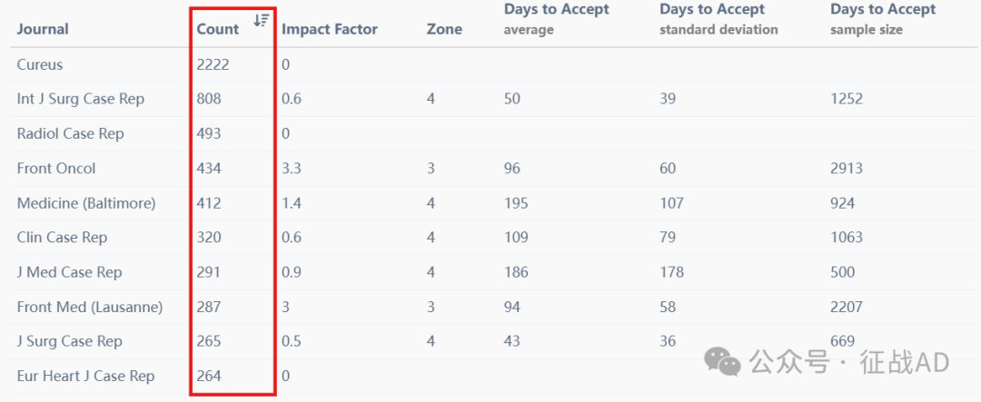Select Eur Heart J Case Rep journal
This screenshot has width=981, height=402.
coord(85,377)
